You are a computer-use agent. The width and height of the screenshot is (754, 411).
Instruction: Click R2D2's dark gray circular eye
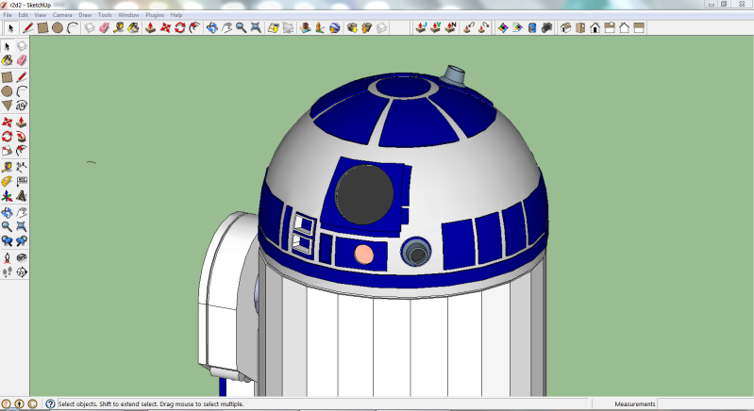point(364,194)
